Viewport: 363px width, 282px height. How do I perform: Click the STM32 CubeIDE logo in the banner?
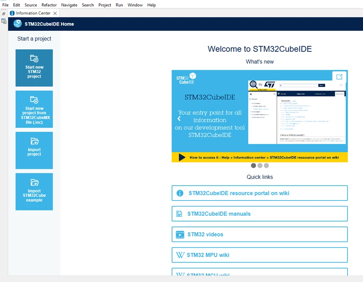pyautogui.click(x=186, y=79)
